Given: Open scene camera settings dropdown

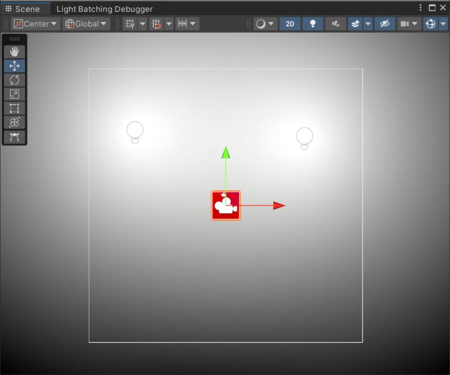Looking at the screenshot, I should (x=409, y=24).
